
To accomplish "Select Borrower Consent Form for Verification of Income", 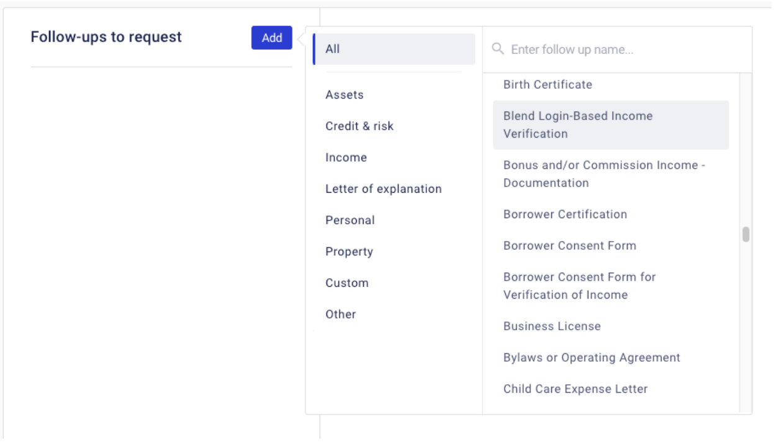I will [x=579, y=286].
